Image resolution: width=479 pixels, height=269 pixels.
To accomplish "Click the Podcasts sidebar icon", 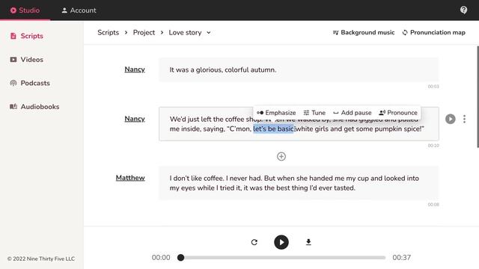I will click(13, 83).
